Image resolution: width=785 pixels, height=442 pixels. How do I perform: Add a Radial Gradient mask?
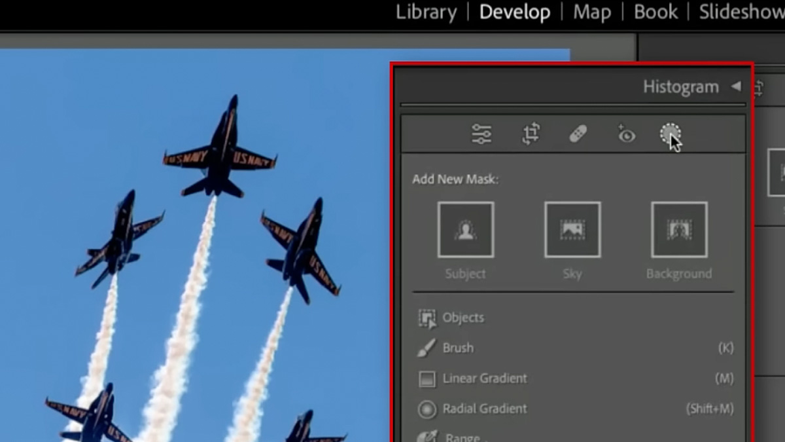click(x=484, y=409)
